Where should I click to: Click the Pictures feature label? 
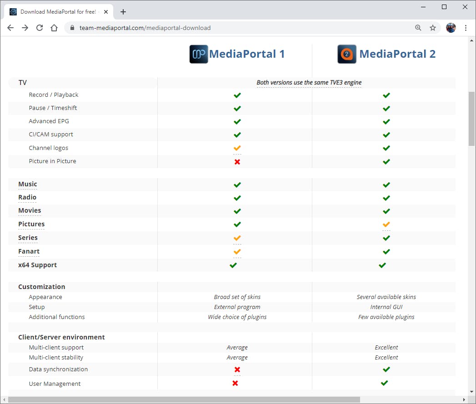[31, 224]
